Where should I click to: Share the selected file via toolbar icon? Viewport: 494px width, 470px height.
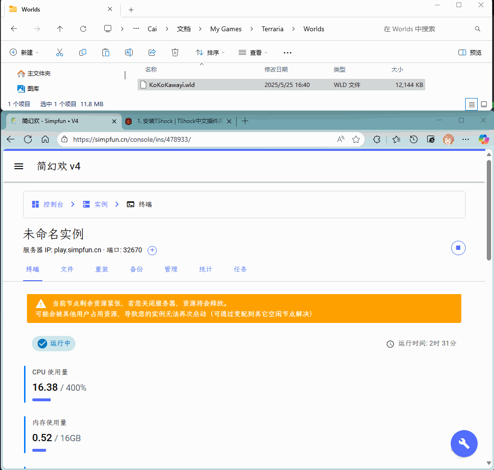tap(152, 52)
